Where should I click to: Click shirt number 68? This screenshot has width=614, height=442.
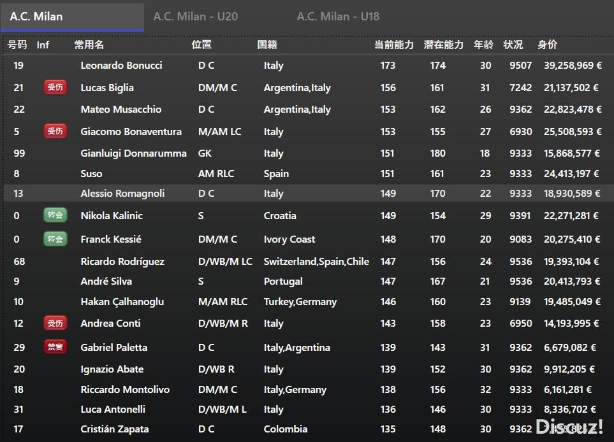pyautogui.click(x=19, y=261)
